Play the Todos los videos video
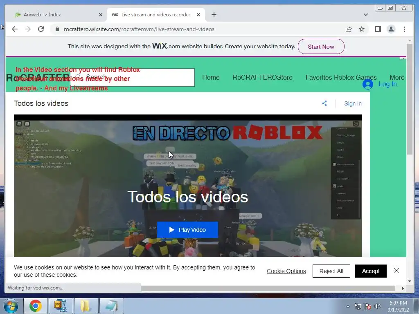 pyautogui.click(x=187, y=230)
